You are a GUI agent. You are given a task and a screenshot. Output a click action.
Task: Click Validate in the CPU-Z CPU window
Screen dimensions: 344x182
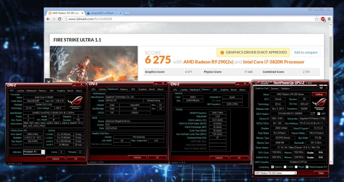(56, 158)
